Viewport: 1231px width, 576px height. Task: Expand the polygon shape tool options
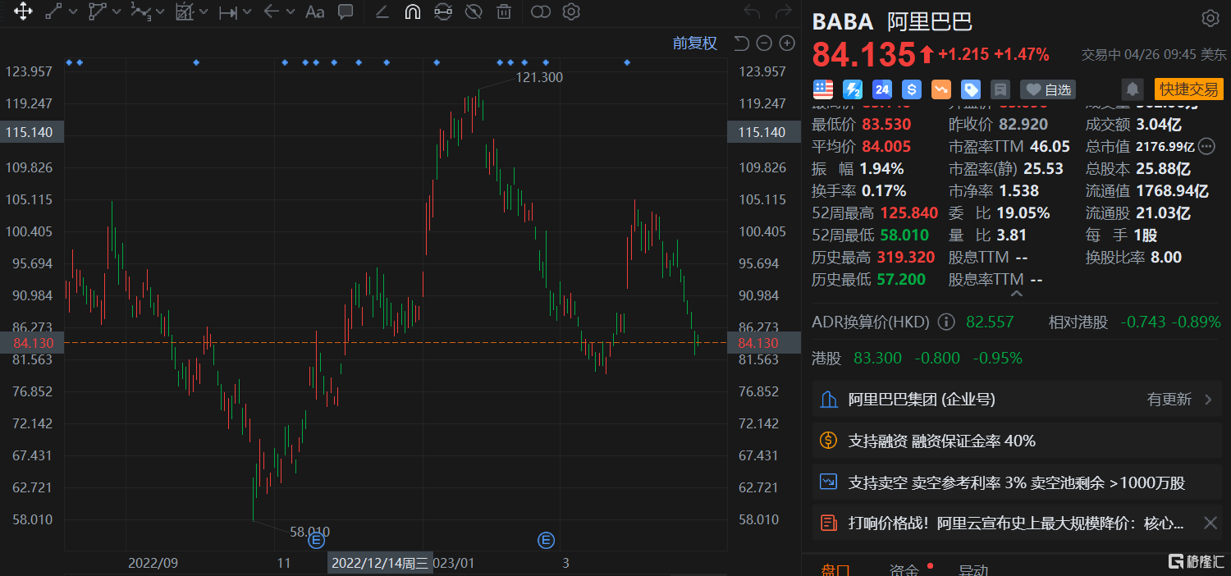[x=116, y=11]
